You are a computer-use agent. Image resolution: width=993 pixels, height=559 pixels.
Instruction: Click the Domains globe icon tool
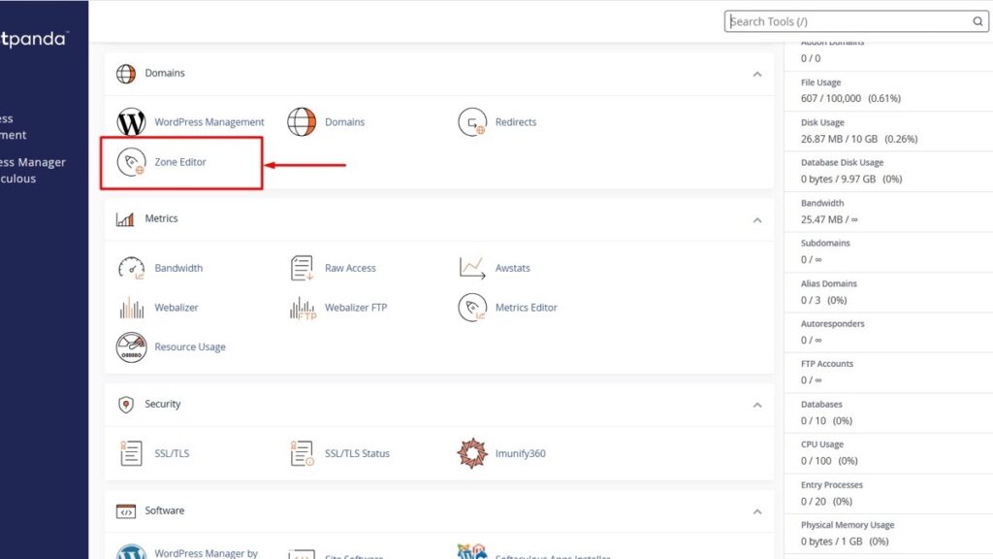click(x=302, y=121)
